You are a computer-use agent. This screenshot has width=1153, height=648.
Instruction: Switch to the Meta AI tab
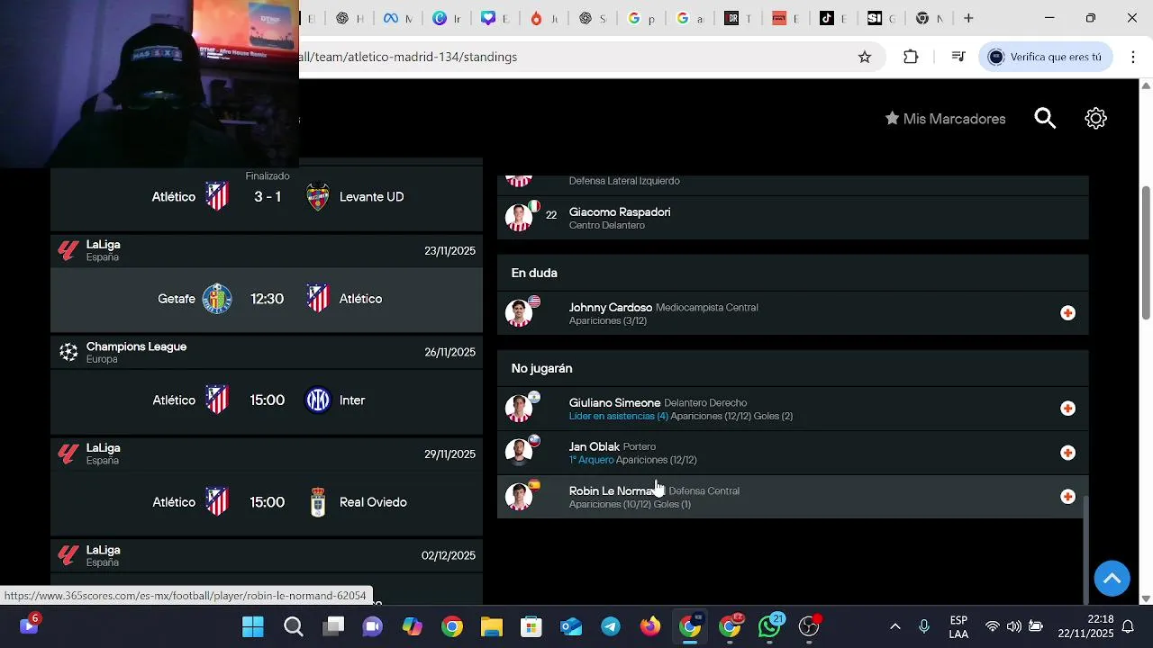(x=396, y=18)
